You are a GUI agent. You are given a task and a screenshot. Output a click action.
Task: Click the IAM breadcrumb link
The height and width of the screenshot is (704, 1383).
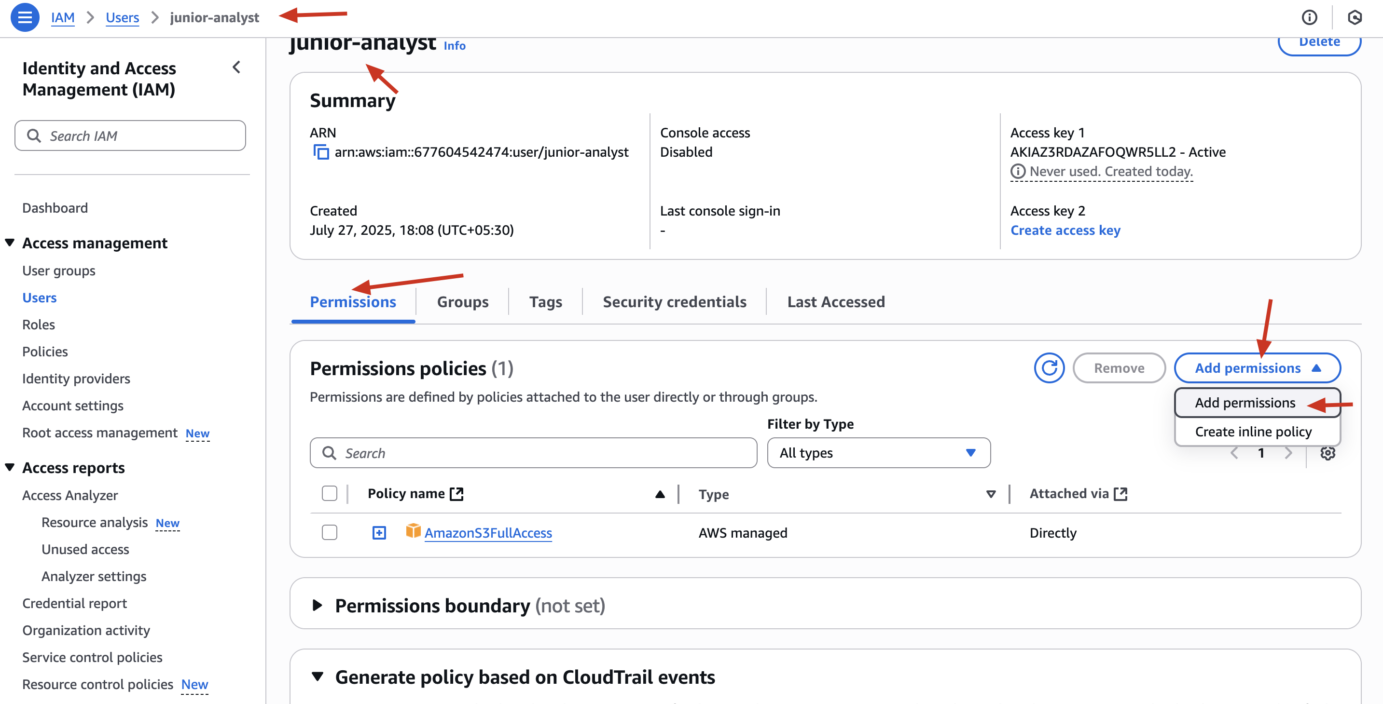pos(63,18)
